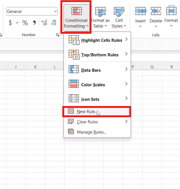Open Number group dialog launcher

[x=58, y=35]
